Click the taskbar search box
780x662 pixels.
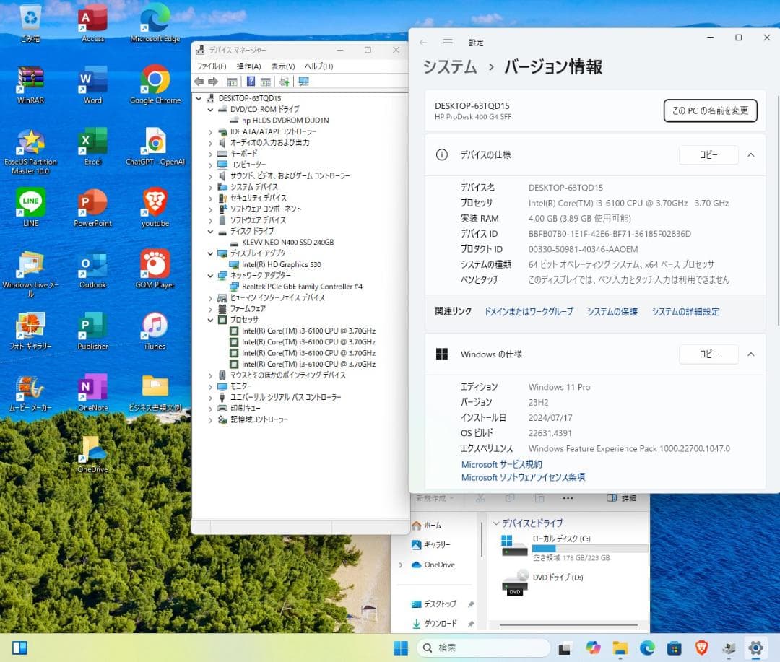(x=482, y=648)
